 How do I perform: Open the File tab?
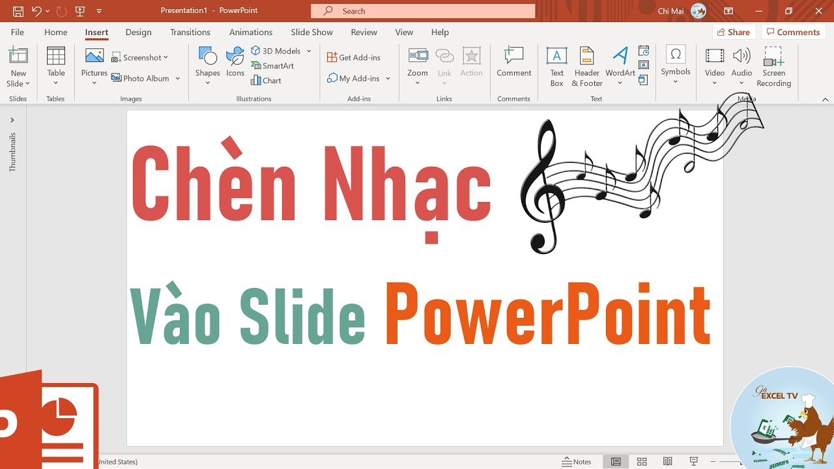point(18,32)
